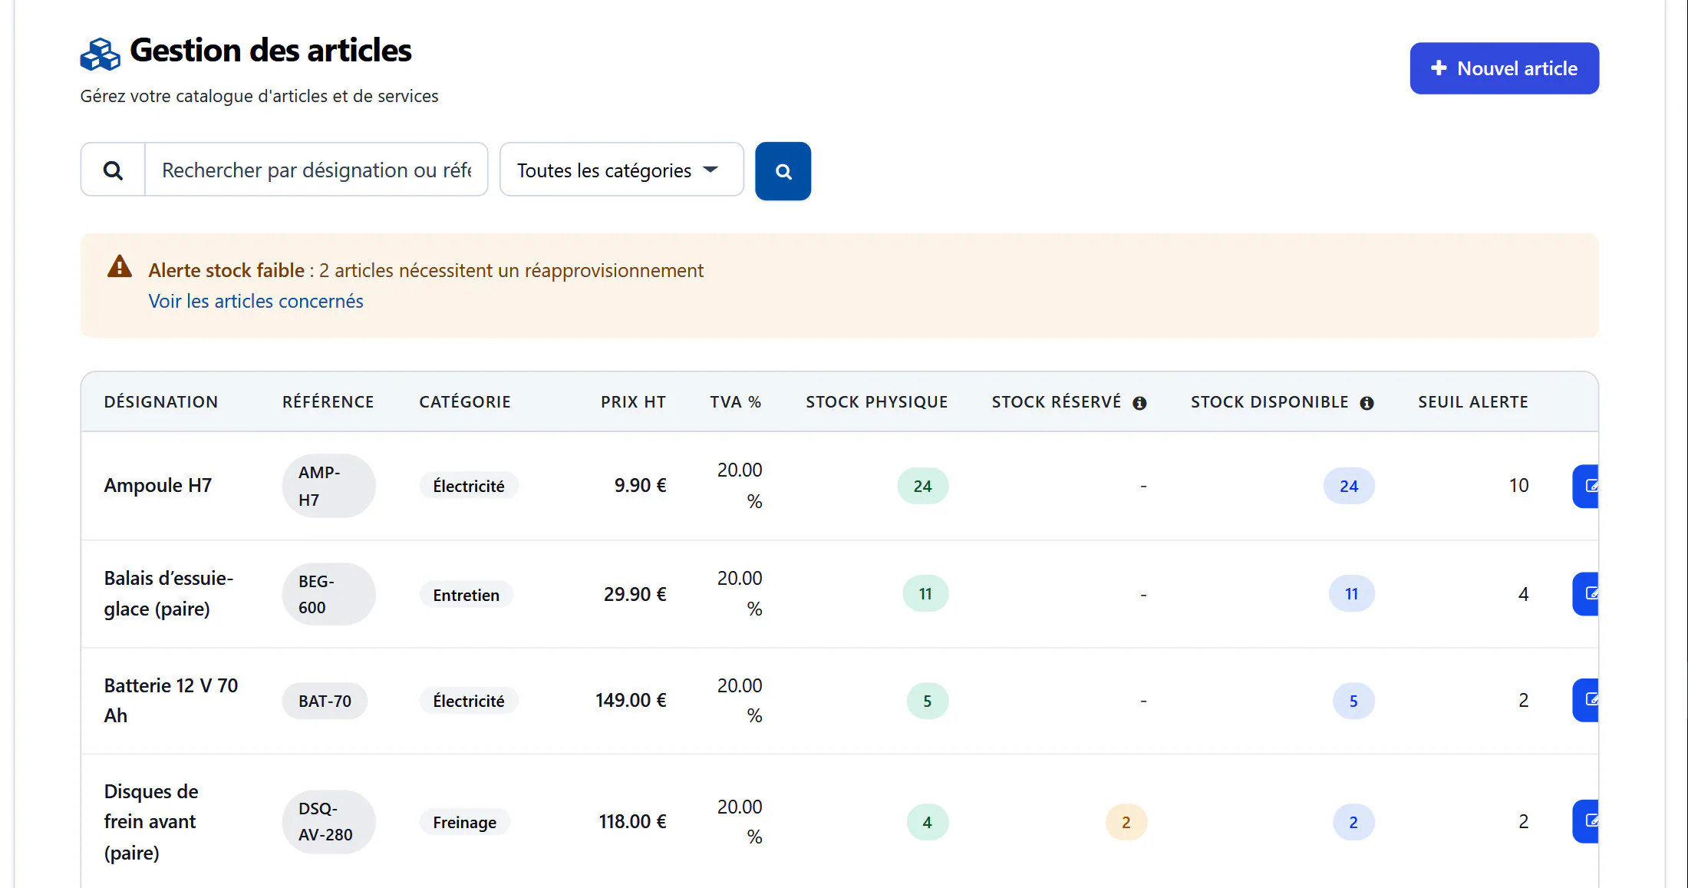Click the Ampoule H7 designation
Screen dimensions: 1688x888
pos(157,485)
